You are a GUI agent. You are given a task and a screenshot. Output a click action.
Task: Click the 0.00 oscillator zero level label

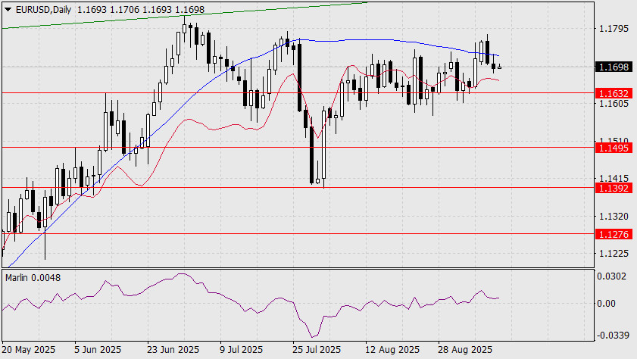[x=606, y=304]
